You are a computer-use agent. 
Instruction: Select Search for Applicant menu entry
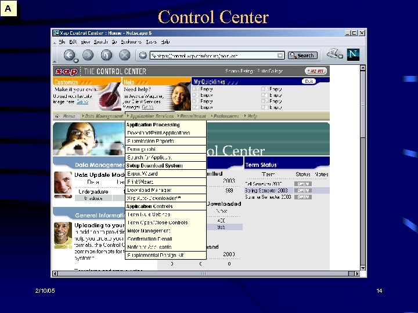tap(165, 157)
